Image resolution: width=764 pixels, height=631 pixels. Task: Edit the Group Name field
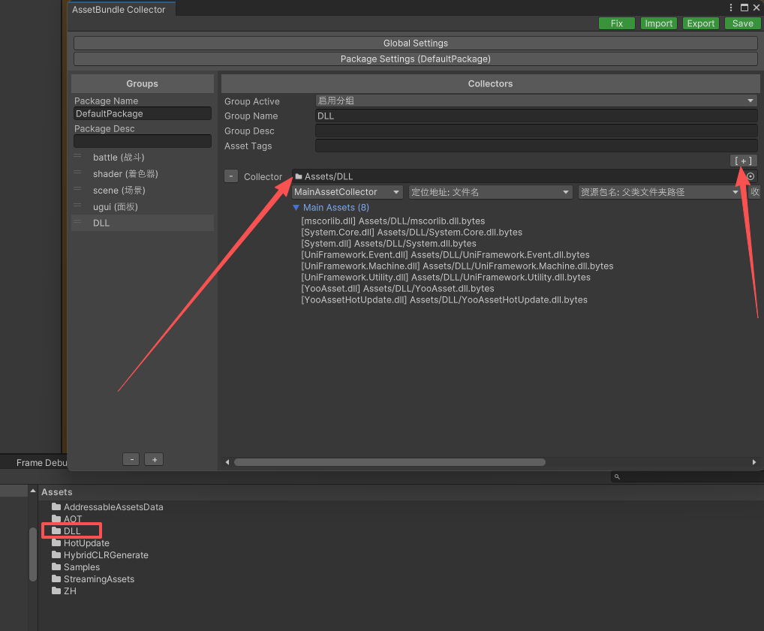536,116
